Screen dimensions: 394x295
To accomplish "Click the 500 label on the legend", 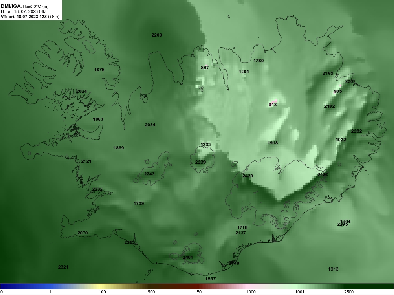I will coord(151,292).
